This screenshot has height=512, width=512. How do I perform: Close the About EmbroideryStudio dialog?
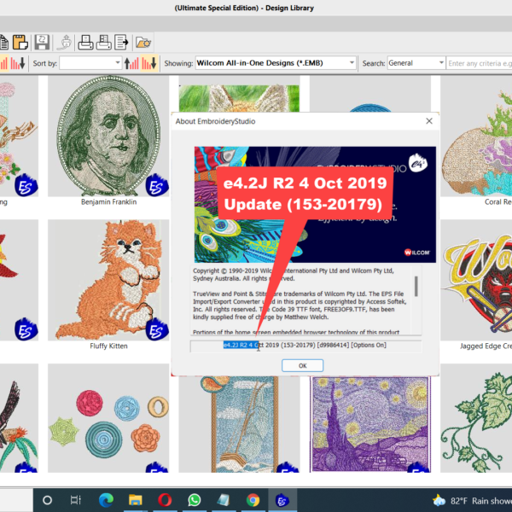point(428,121)
